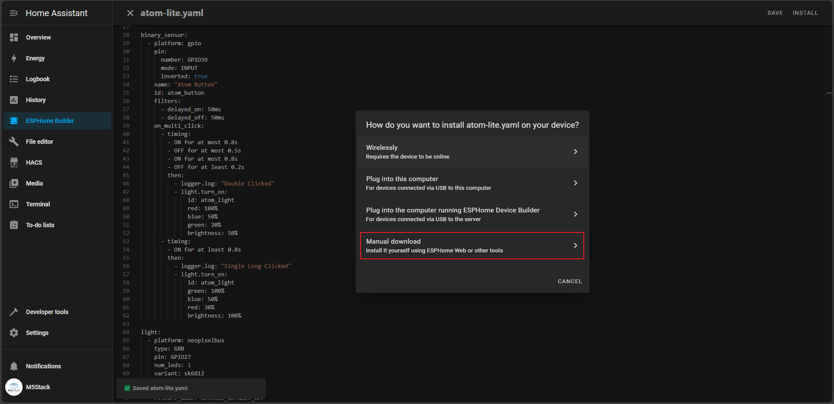The width and height of the screenshot is (834, 404).
Task: Open the M5Stack user avatar
Action: tap(14, 387)
